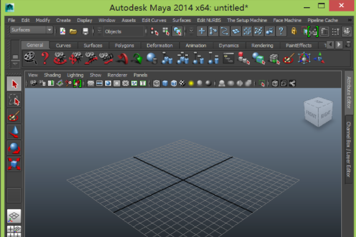
Task: Switch to single perspective view layout
Action: pyautogui.click(x=14, y=216)
